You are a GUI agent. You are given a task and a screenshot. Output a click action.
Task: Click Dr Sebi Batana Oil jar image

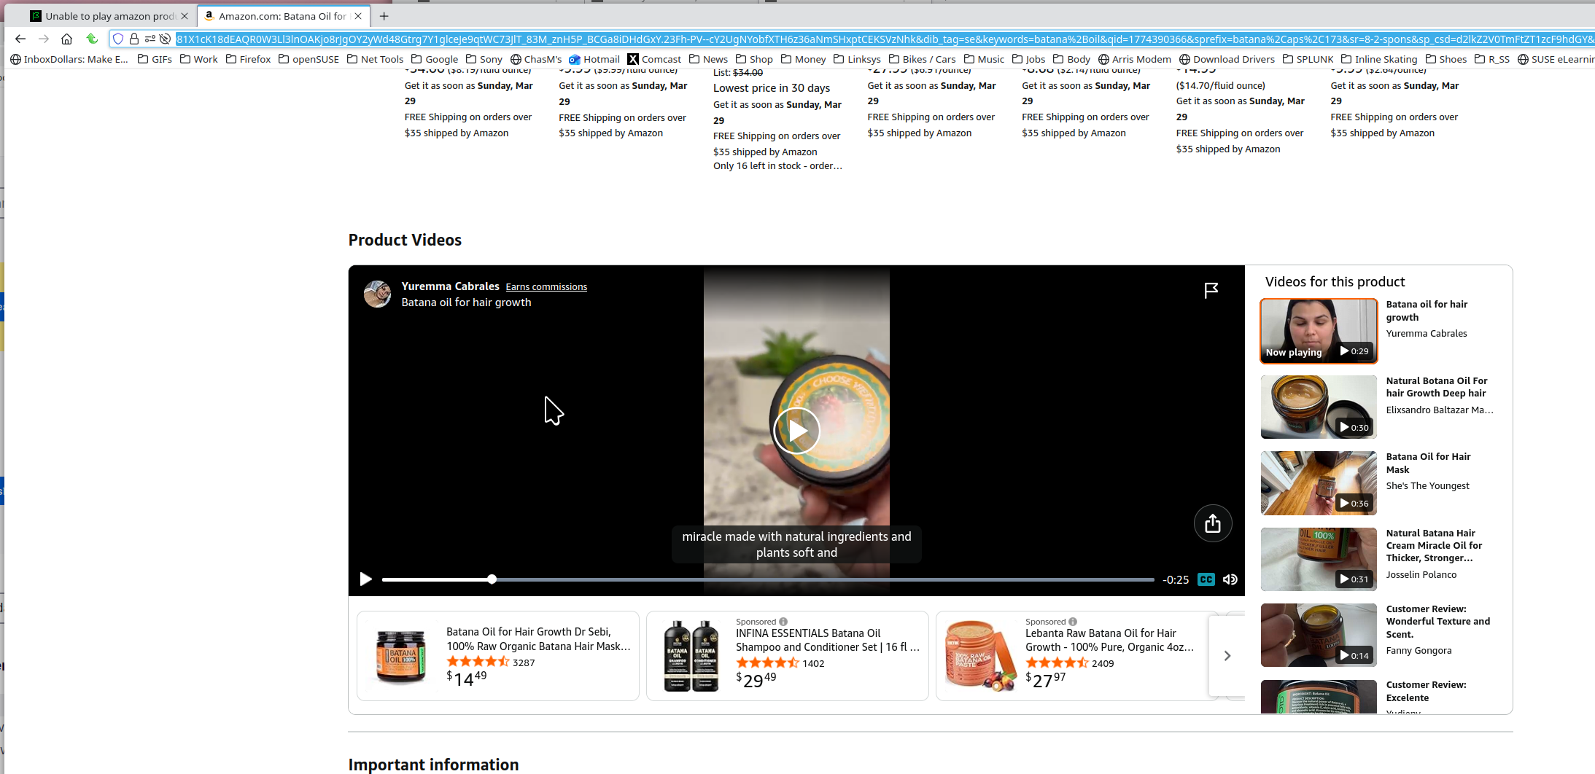401,656
